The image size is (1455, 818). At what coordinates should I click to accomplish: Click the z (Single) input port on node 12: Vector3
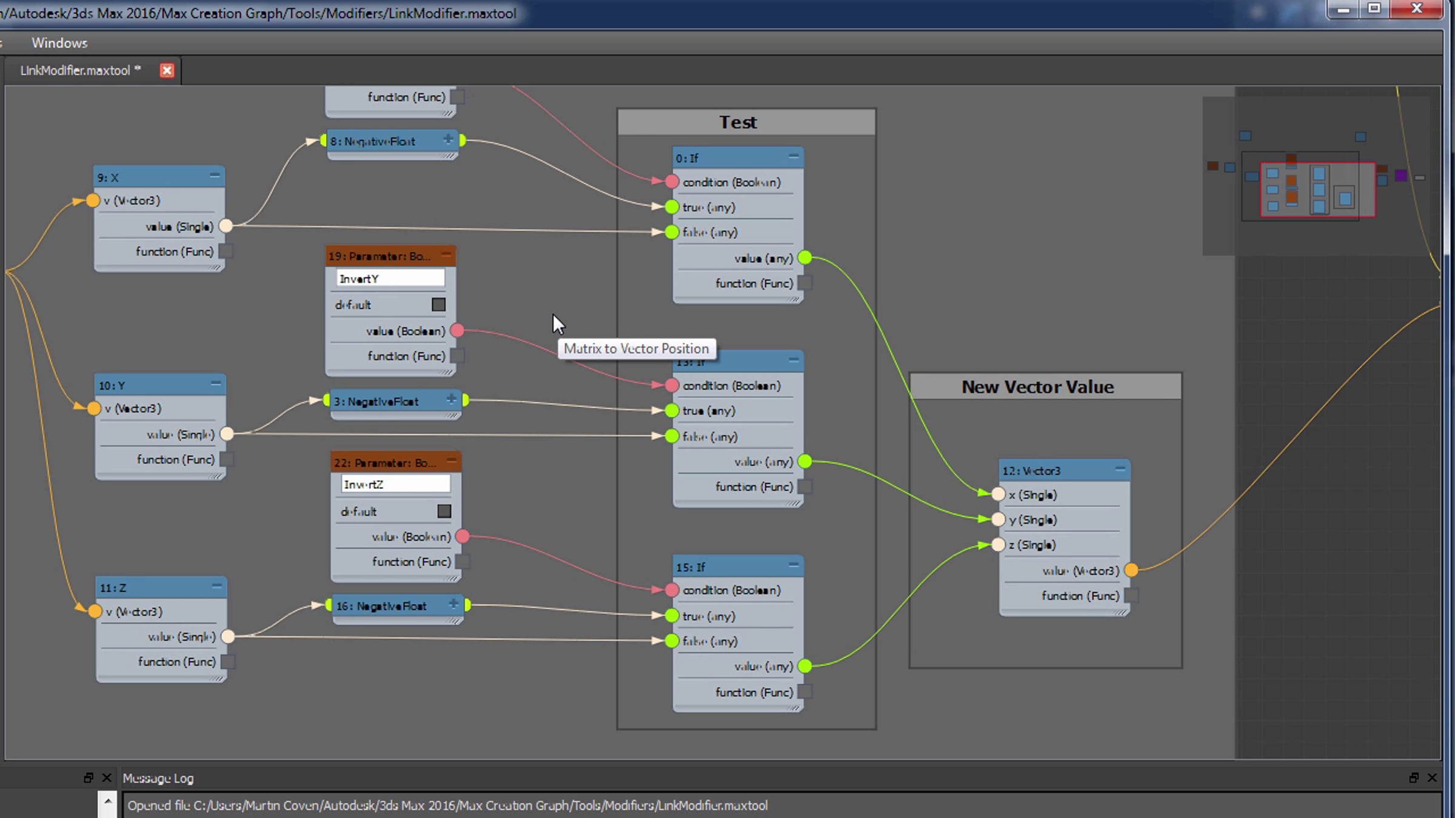coord(998,545)
